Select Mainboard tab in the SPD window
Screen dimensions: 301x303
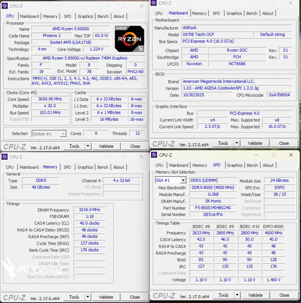[178, 165]
